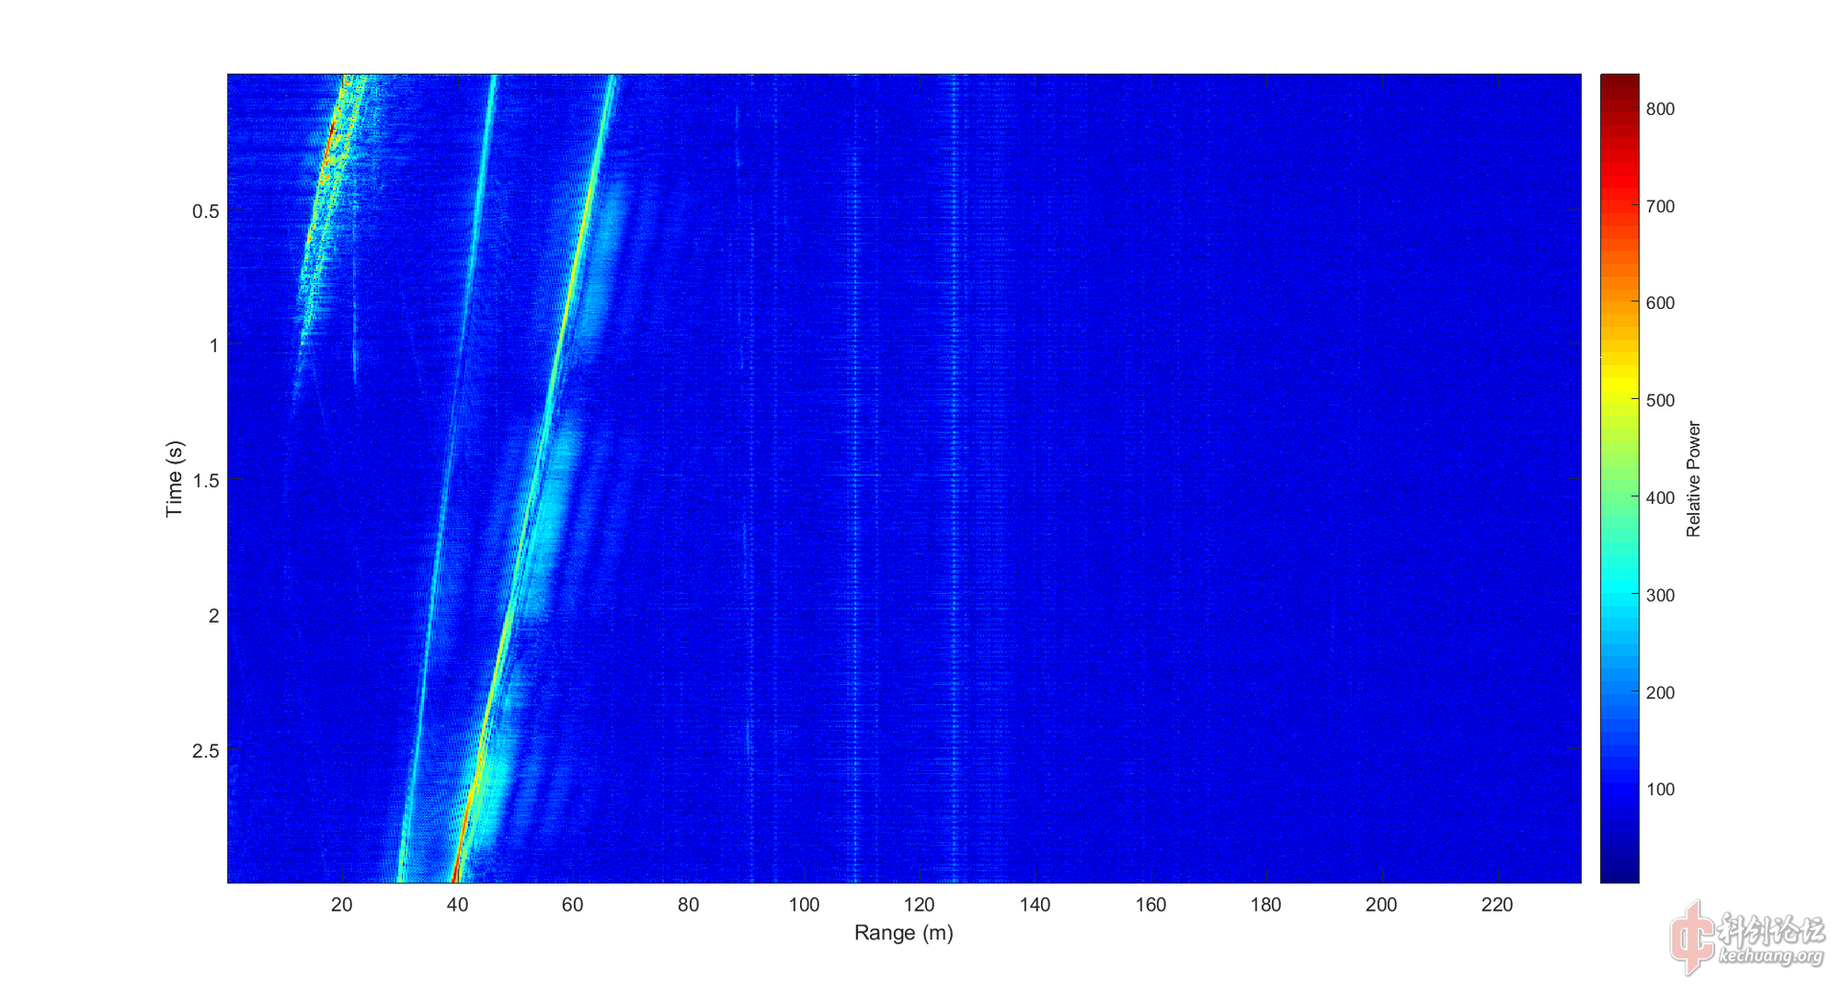Viewport: 1842px width, 993px height.
Task: Click the colorbar tick label 400
Action: click(1660, 498)
